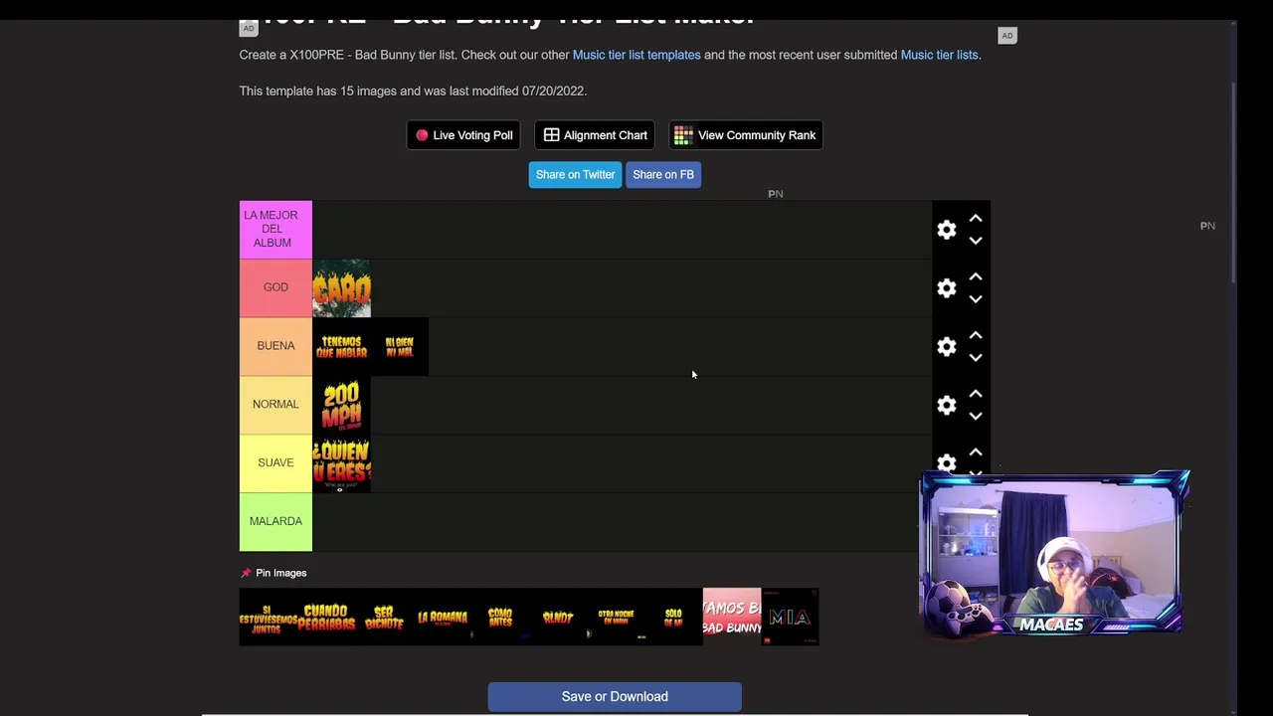
Task: Move GOD tier up with arrow
Action: [x=976, y=277]
